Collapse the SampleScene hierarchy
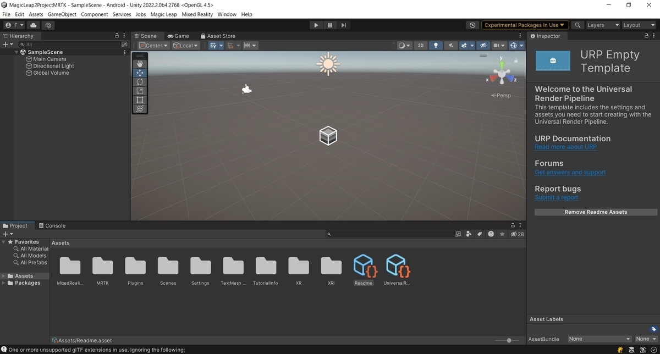The width and height of the screenshot is (660, 354). (x=17, y=52)
